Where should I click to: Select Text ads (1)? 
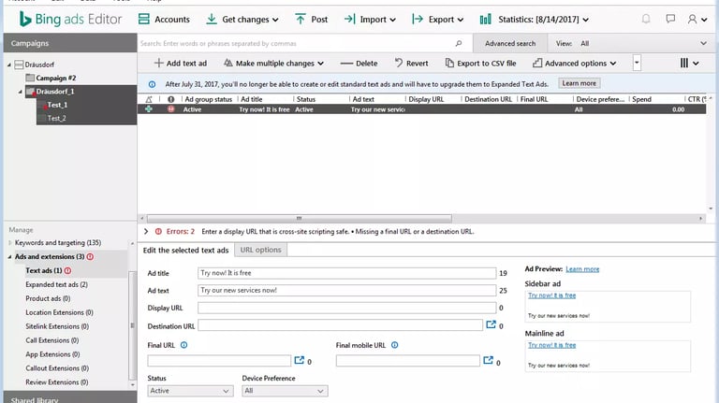[x=44, y=270]
